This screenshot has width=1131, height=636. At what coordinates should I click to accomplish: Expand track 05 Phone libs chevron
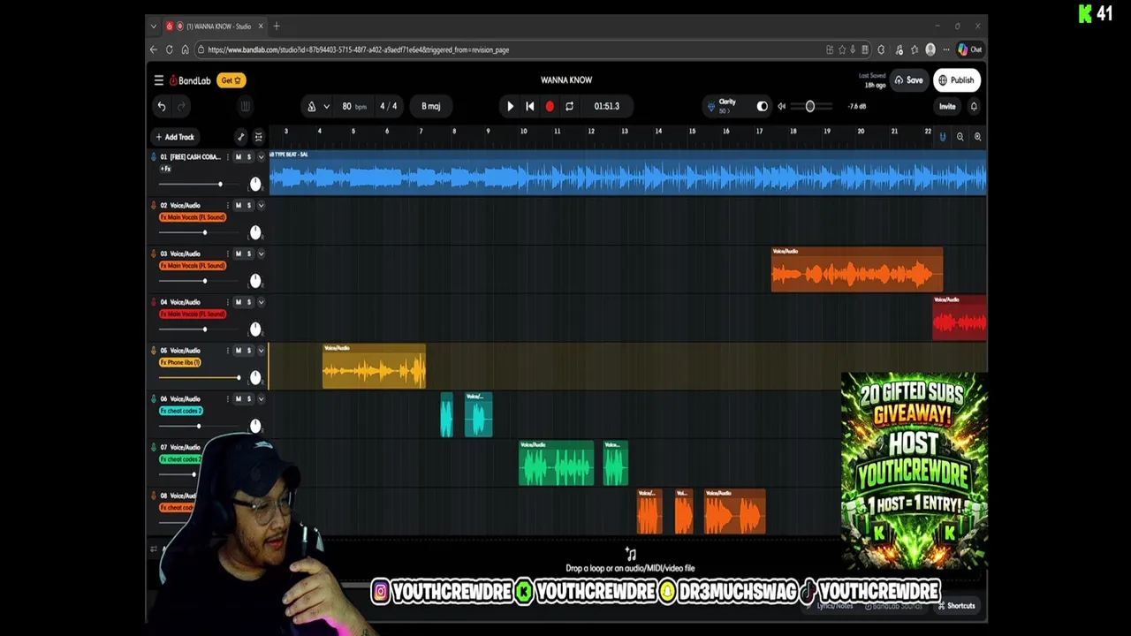(x=261, y=351)
